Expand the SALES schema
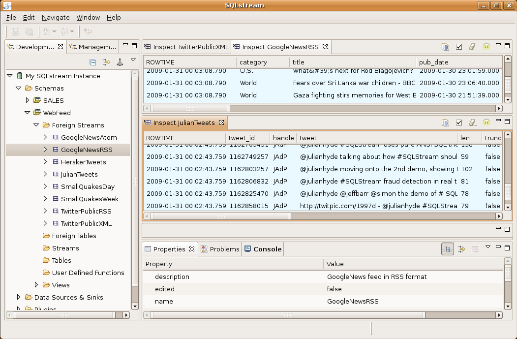 click(28, 100)
